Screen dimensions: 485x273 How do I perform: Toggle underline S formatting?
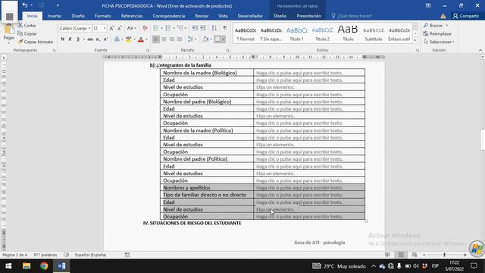[x=78, y=39]
